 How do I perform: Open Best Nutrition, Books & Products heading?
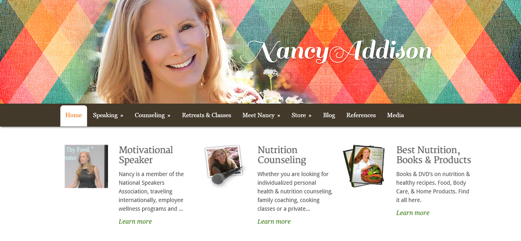(x=434, y=155)
